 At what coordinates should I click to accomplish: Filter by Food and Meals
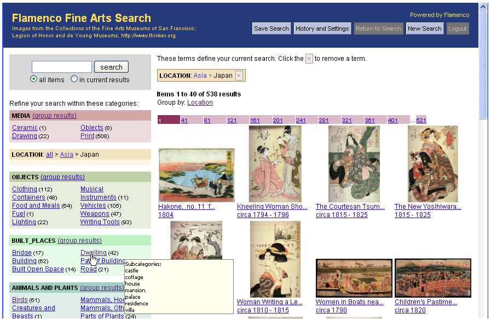point(36,206)
